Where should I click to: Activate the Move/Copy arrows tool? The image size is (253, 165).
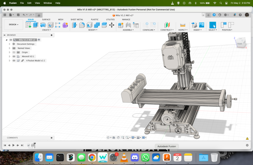pyautogui.click(x=112, y=25)
